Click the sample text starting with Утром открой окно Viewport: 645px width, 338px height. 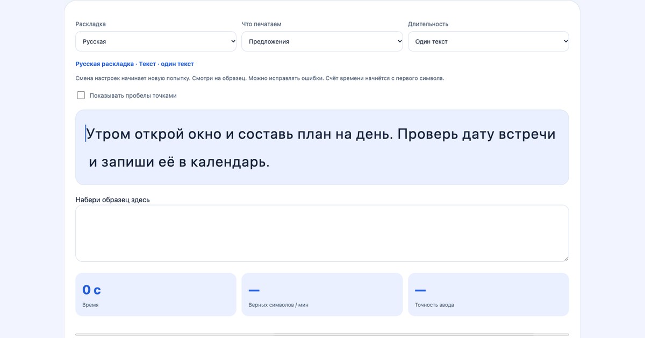click(x=322, y=148)
